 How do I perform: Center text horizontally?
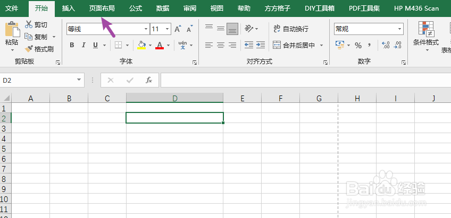[221, 45]
